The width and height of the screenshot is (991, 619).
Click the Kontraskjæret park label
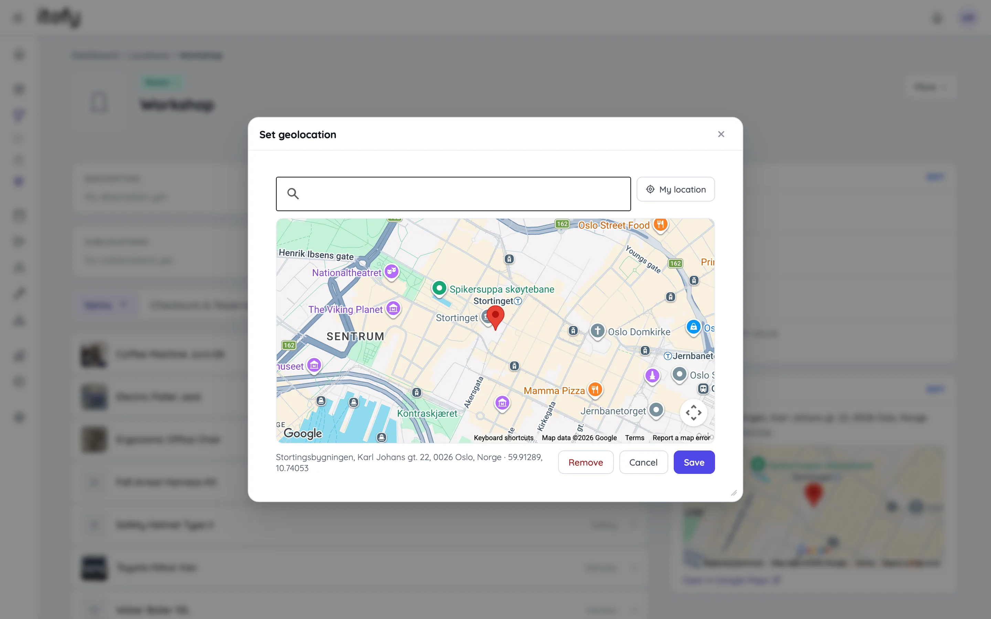pos(427,413)
